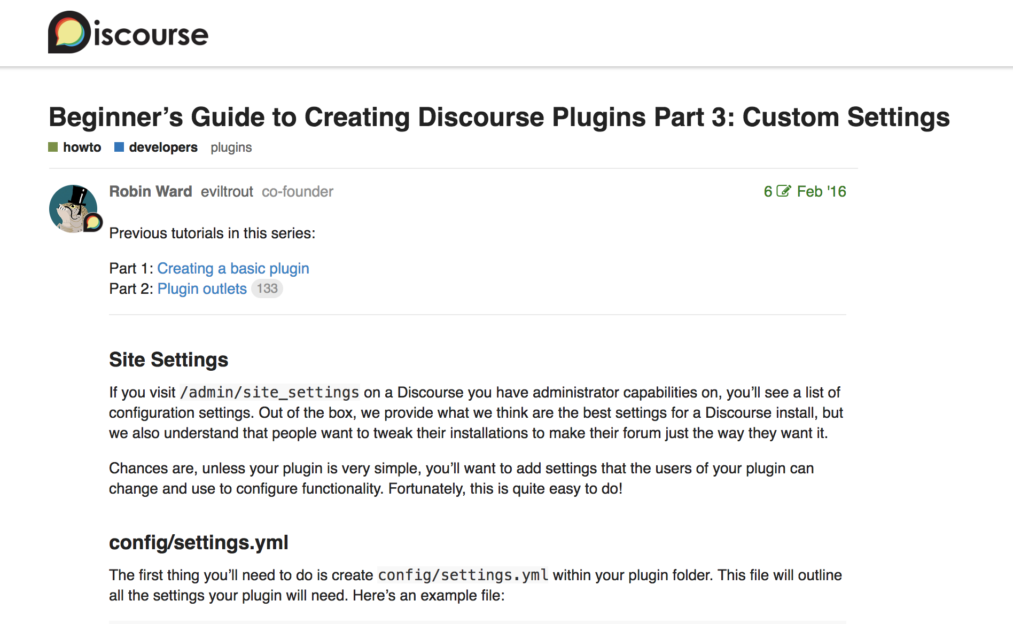This screenshot has height=624, width=1013.
Task: Click the "Site Settings" section heading
Action: [x=169, y=360]
